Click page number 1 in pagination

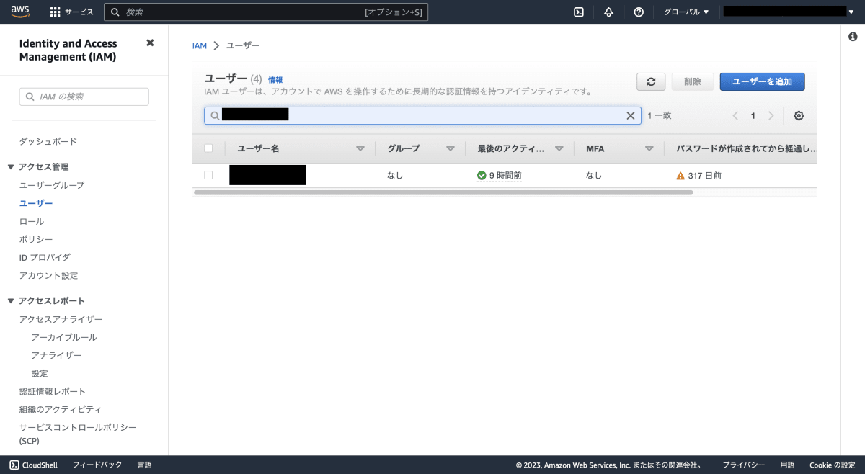coord(753,115)
